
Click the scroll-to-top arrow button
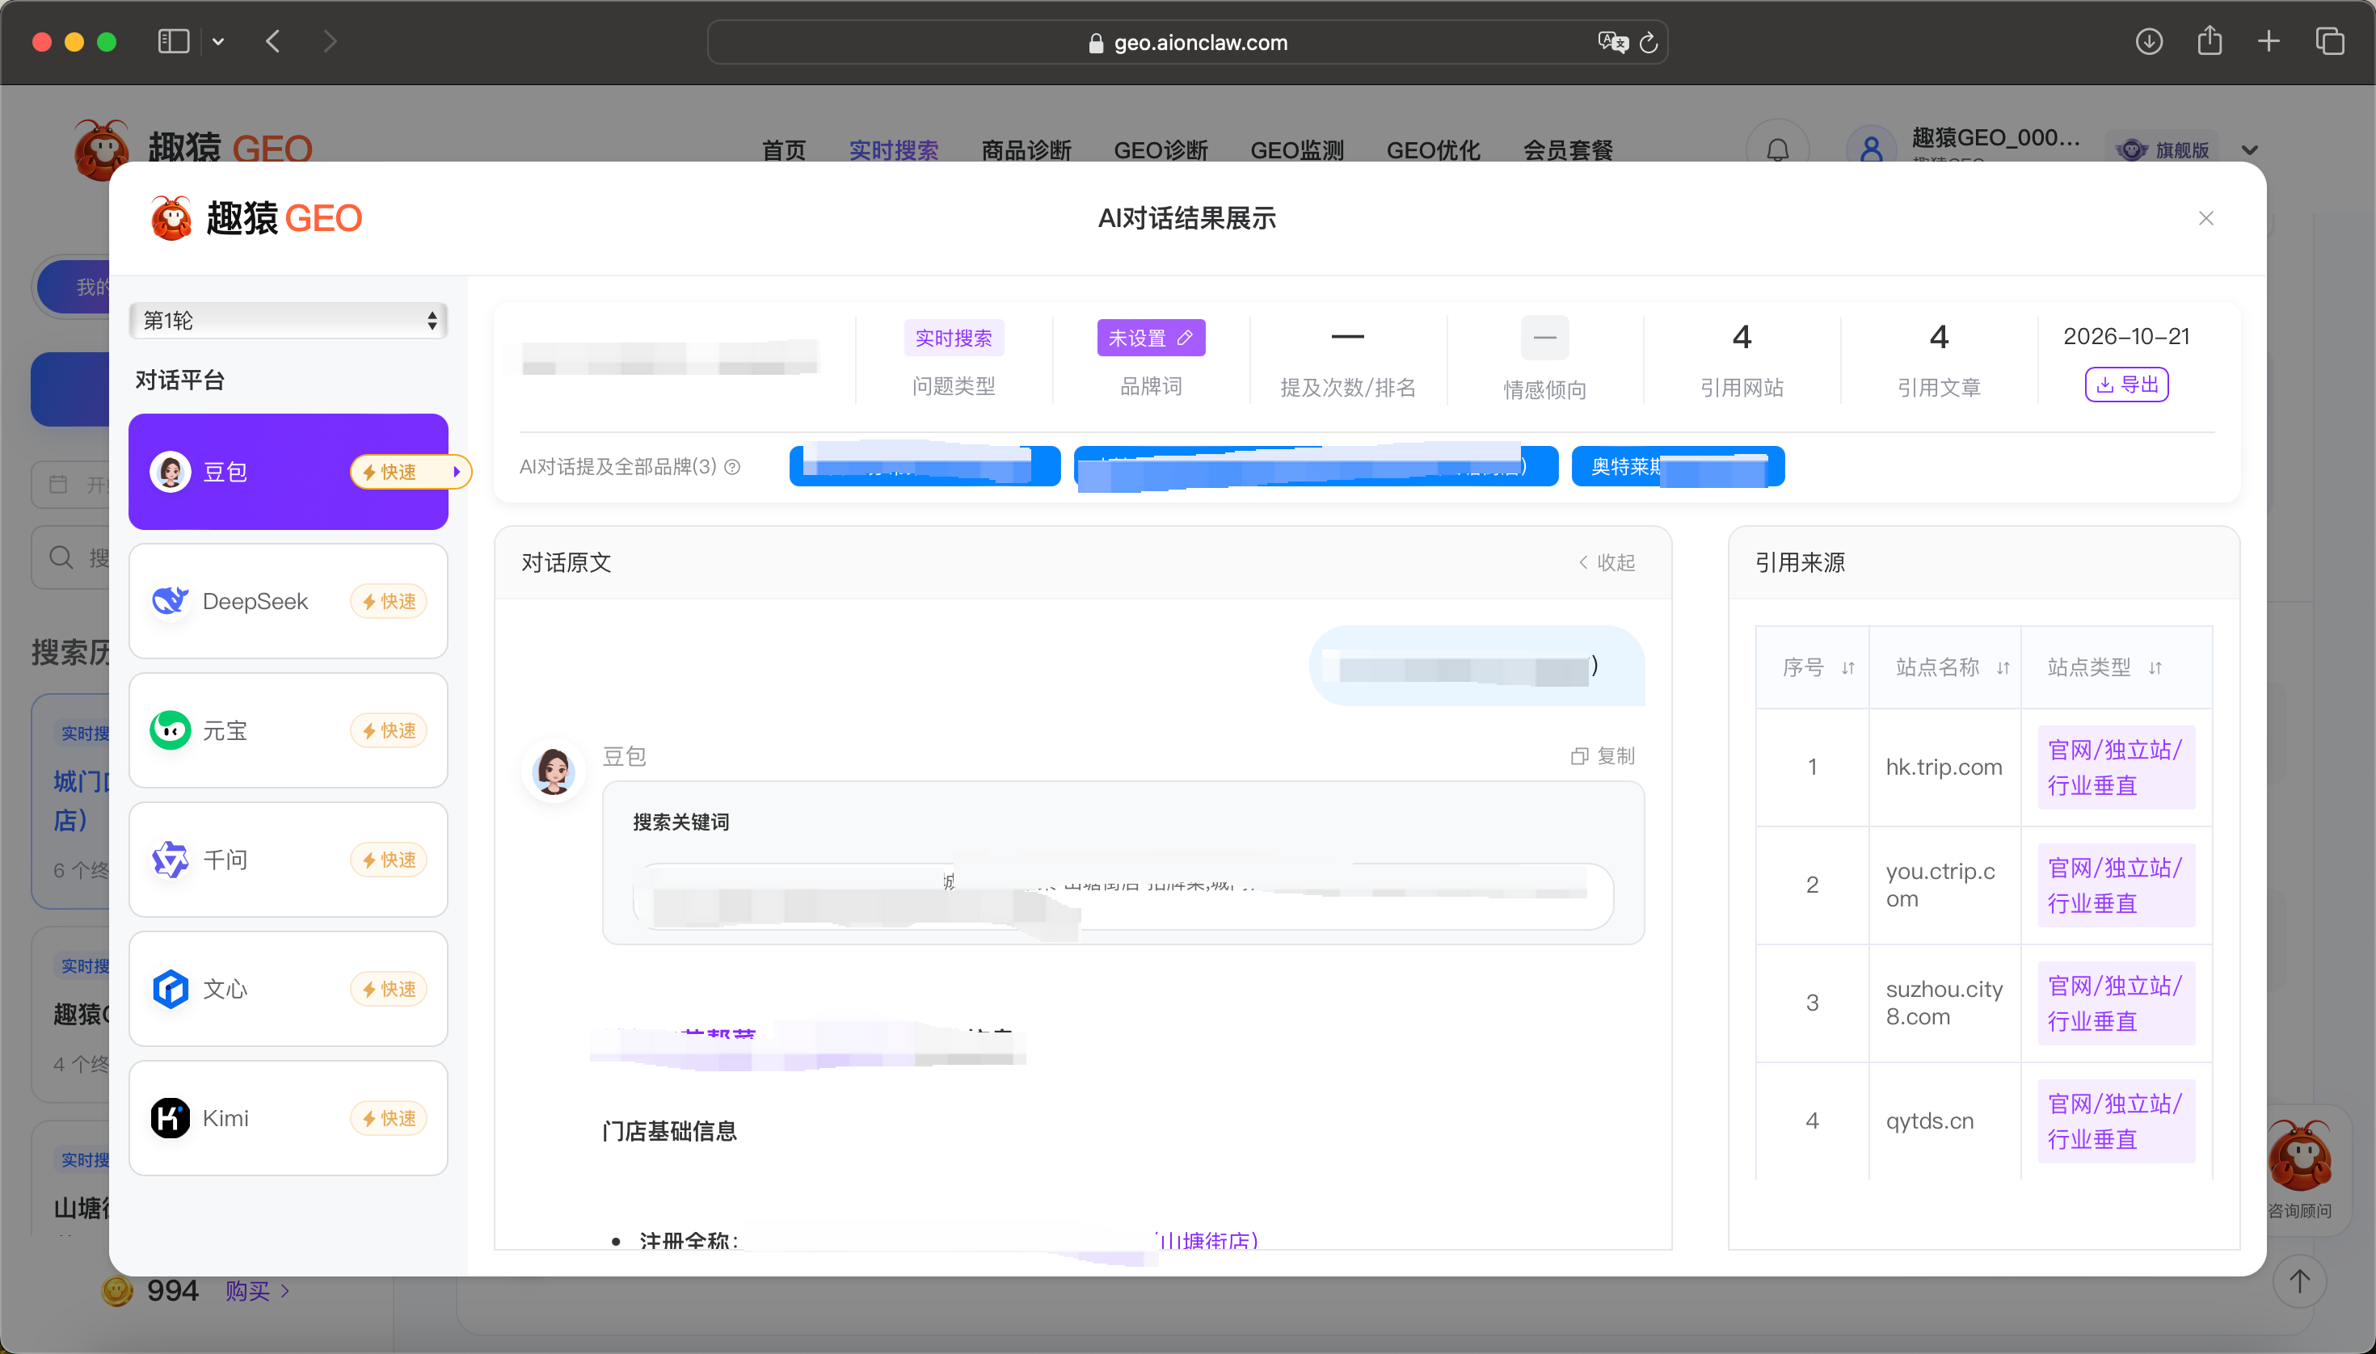pyautogui.click(x=2300, y=1281)
